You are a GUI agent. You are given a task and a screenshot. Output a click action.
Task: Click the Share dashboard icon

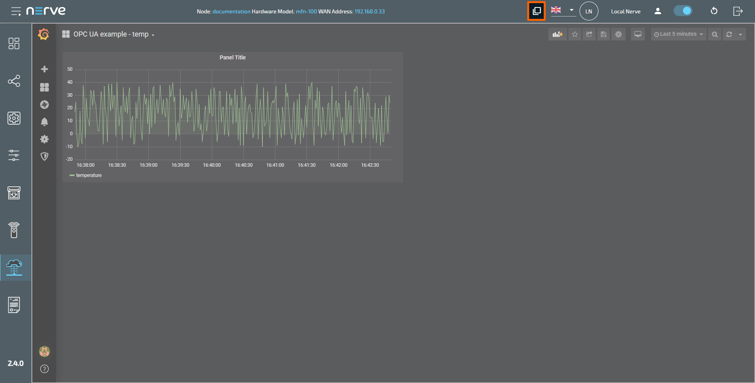[x=589, y=34]
